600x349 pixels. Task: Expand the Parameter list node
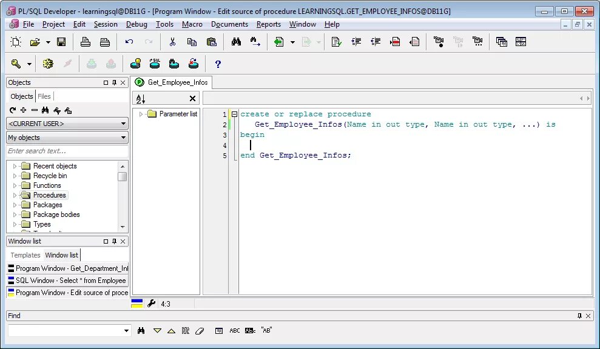point(141,114)
